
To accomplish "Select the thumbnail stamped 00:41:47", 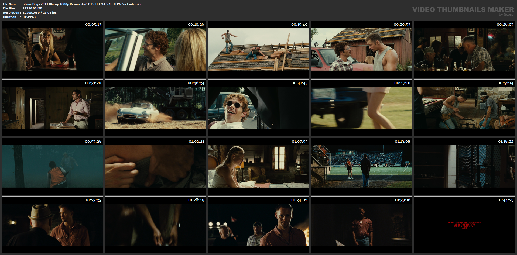I will (x=258, y=108).
